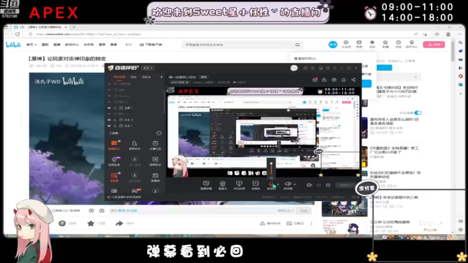The image size is (468, 263).
Task: Toggle lock on 全屏 1 source
Action: [x=115, y=108]
